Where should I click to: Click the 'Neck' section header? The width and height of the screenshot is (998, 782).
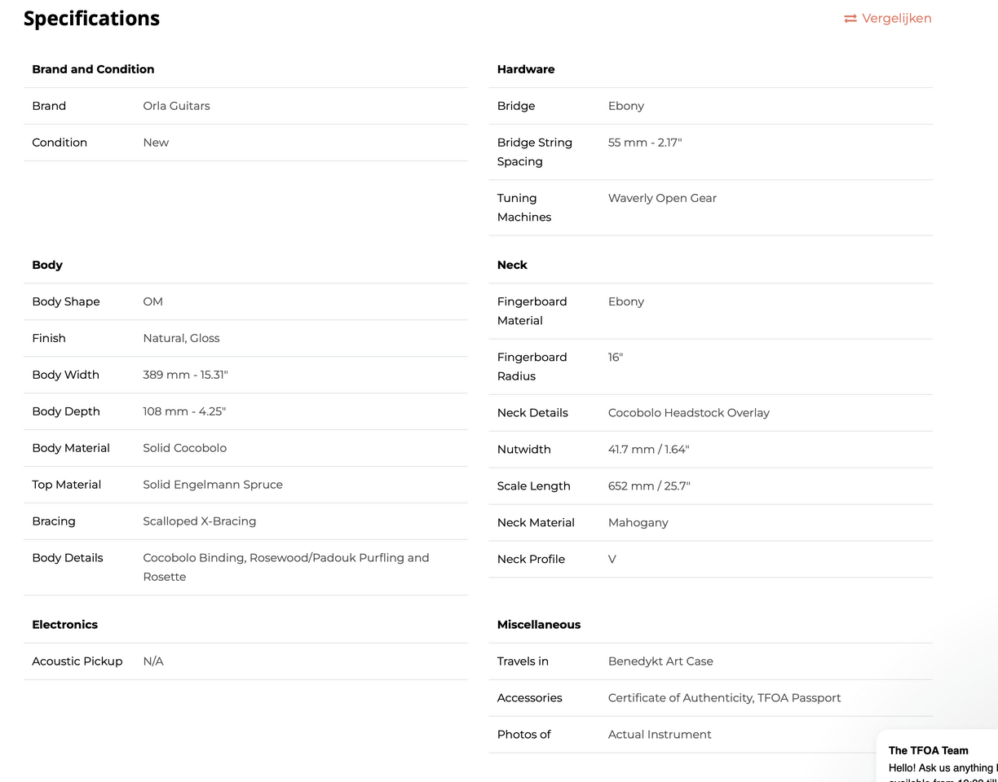[512, 265]
